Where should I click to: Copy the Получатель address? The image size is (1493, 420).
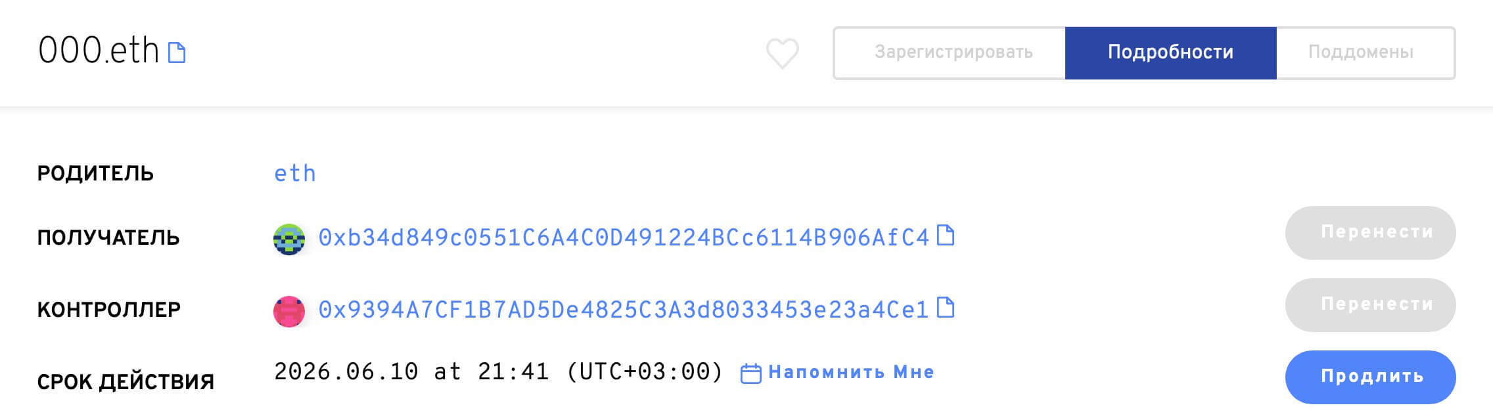tap(945, 235)
